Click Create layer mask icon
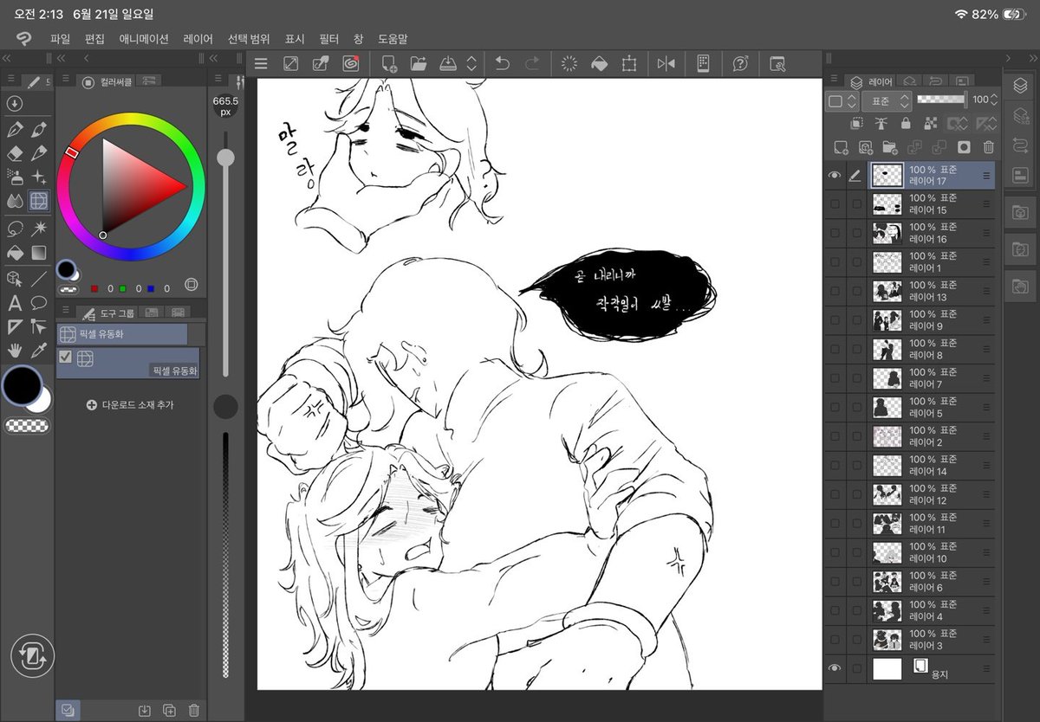Screen dimensions: 1040x722 pyautogui.click(x=964, y=147)
